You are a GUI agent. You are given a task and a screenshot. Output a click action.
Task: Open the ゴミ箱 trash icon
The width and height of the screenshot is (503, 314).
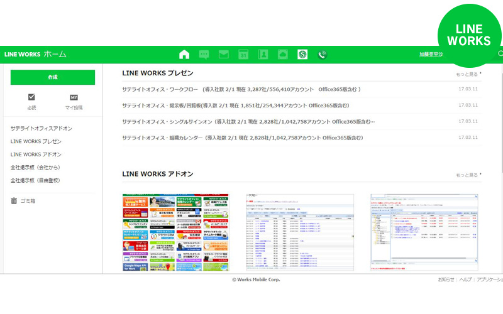[x=14, y=201]
